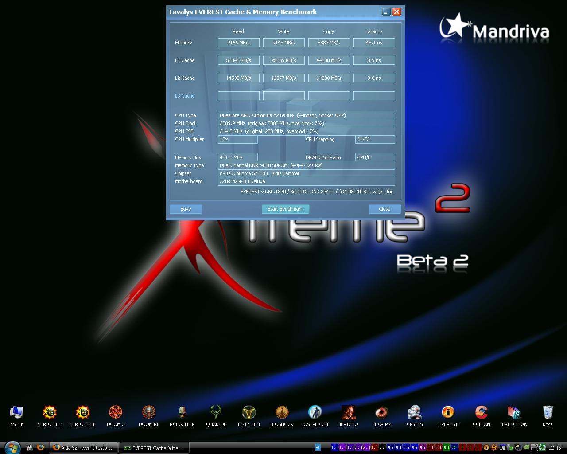Click the monitor tray icon showing 99
This screenshot has height=454, width=567.
(x=518, y=448)
